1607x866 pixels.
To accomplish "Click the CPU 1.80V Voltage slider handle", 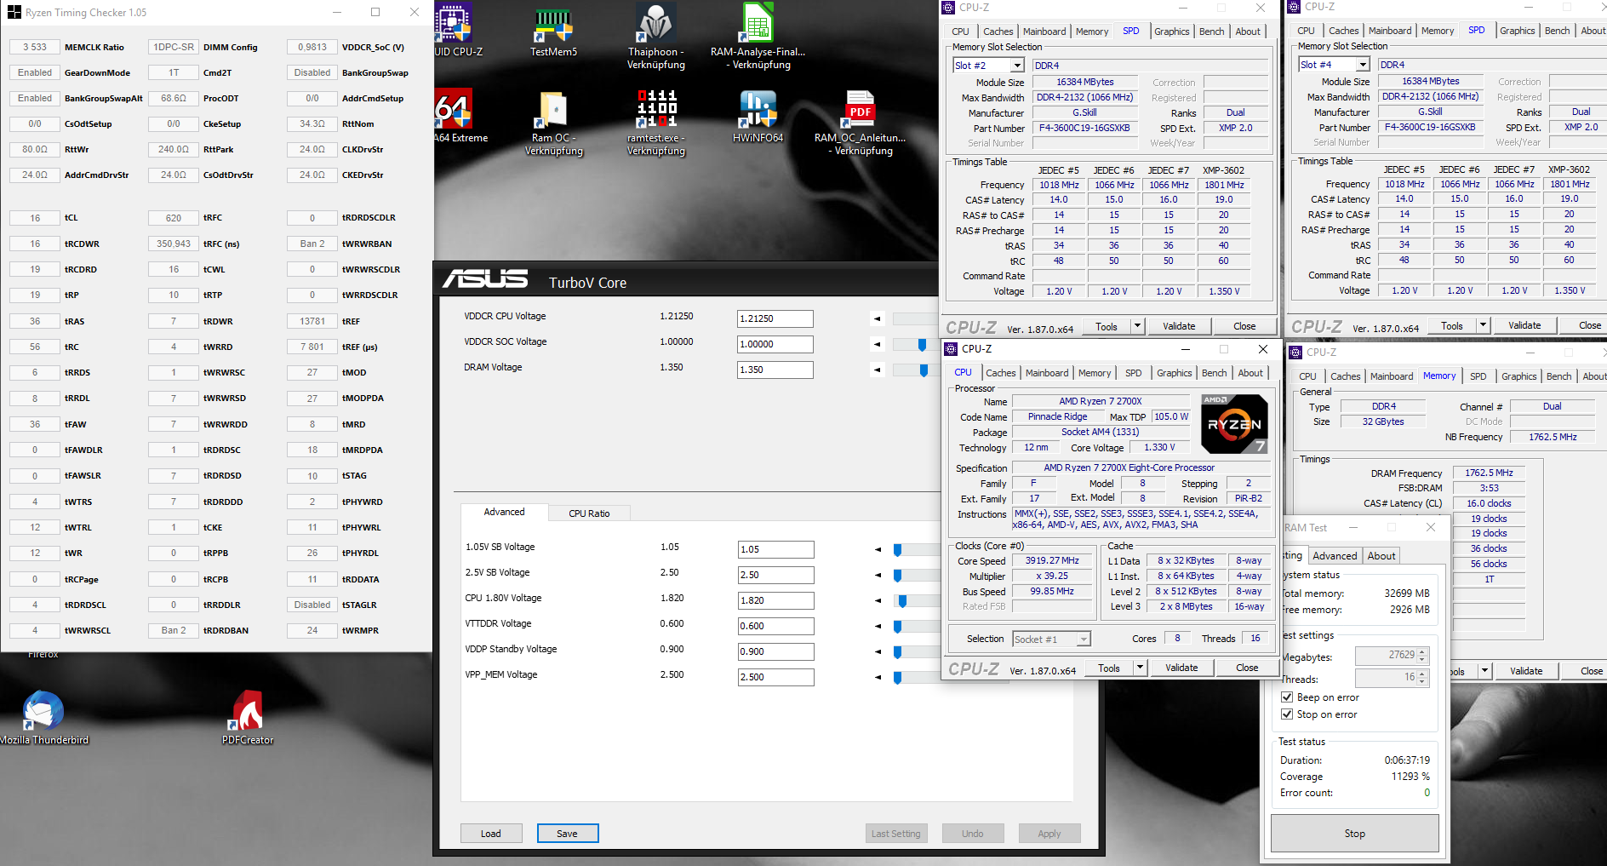I will coord(903,601).
